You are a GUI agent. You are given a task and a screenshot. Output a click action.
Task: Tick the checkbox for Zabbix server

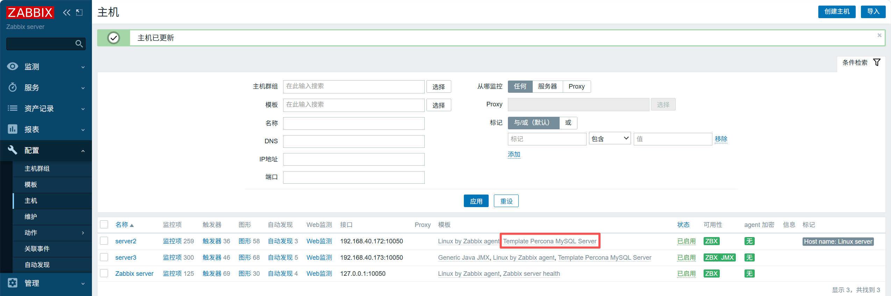click(x=104, y=273)
